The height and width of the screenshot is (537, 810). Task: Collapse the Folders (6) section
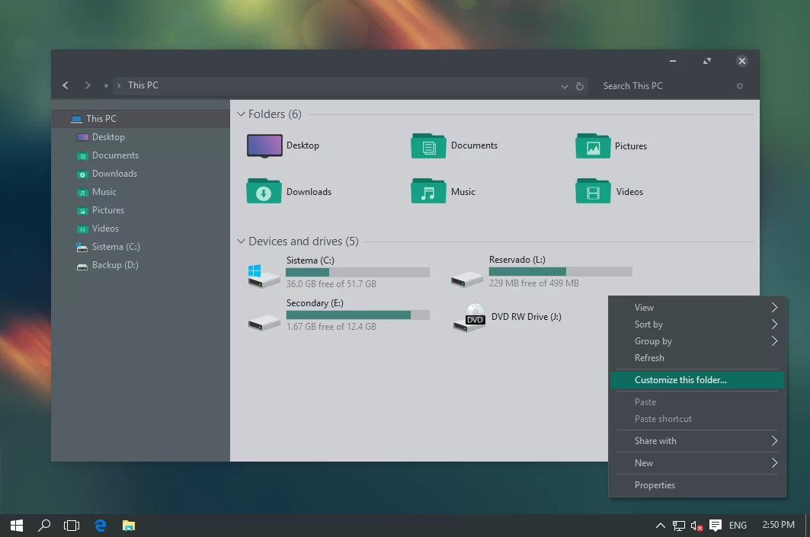(x=240, y=113)
